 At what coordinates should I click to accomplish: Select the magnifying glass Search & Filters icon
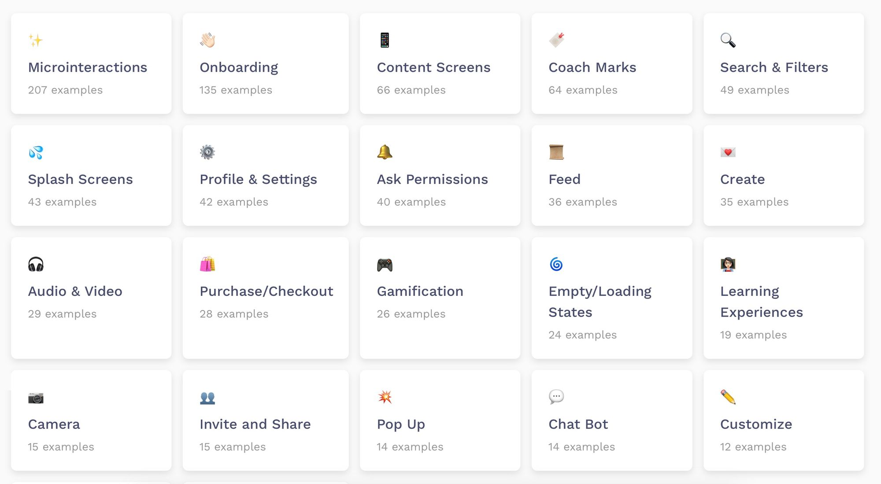point(728,40)
